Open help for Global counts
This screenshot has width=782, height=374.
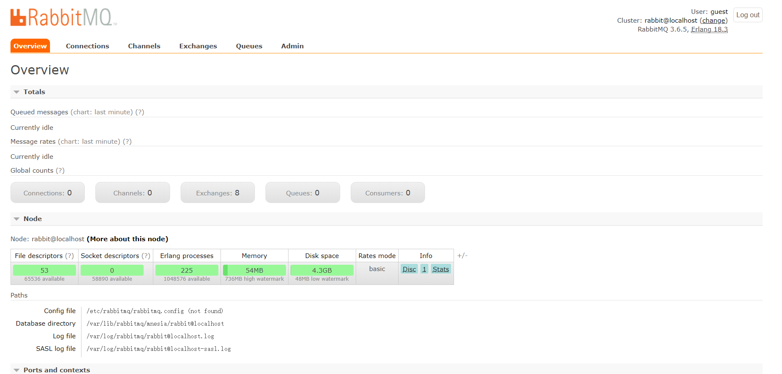point(60,170)
